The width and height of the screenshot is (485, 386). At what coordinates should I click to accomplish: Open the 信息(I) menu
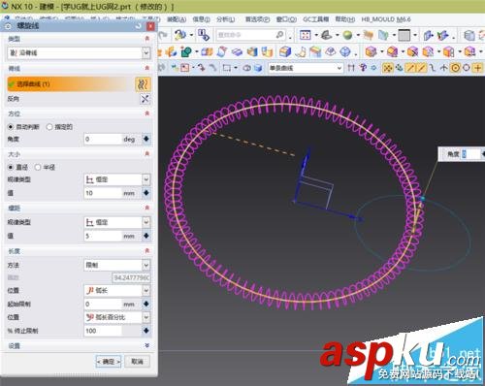[201, 19]
